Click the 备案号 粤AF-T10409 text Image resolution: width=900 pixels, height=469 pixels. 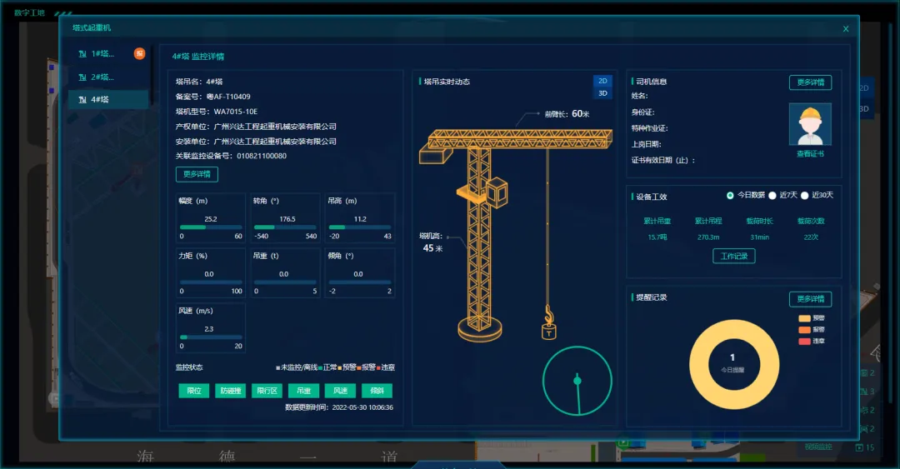pyautogui.click(x=213, y=97)
